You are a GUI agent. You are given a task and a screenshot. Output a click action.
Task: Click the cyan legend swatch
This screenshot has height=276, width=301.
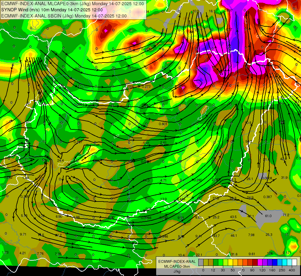[285, 262]
